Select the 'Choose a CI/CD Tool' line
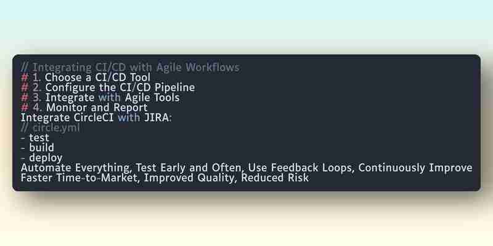 click(86, 77)
